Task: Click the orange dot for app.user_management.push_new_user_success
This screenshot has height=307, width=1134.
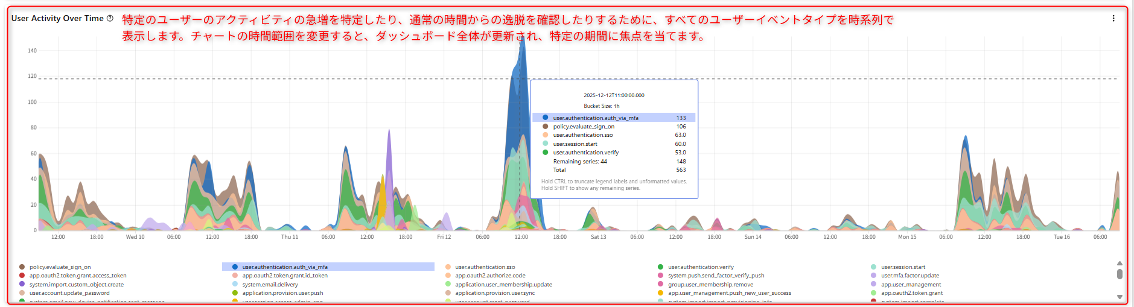Action: pyautogui.click(x=660, y=293)
